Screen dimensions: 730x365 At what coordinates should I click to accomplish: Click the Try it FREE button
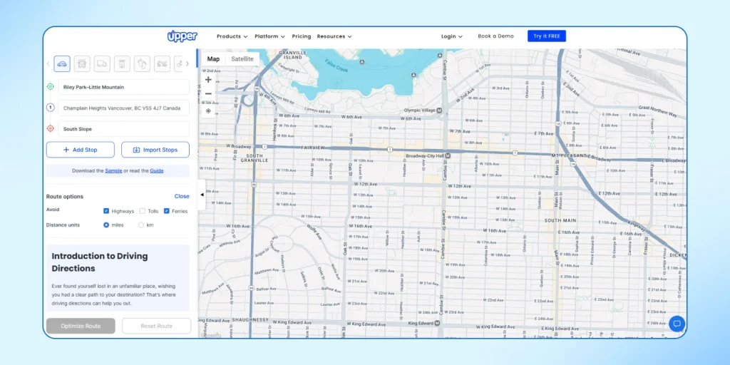547,36
